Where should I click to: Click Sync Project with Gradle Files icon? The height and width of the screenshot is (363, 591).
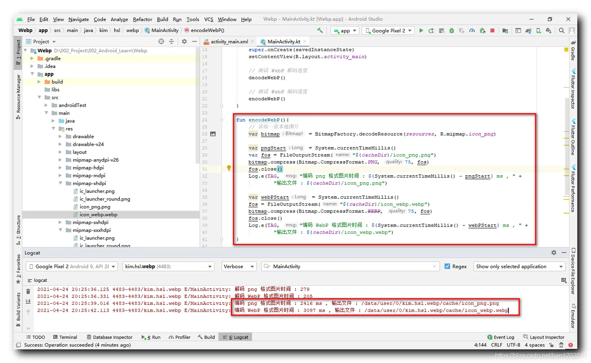528,30
